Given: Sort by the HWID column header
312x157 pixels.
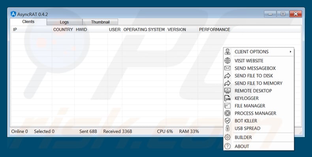Looking at the screenshot, I should (x=91, y=30).
